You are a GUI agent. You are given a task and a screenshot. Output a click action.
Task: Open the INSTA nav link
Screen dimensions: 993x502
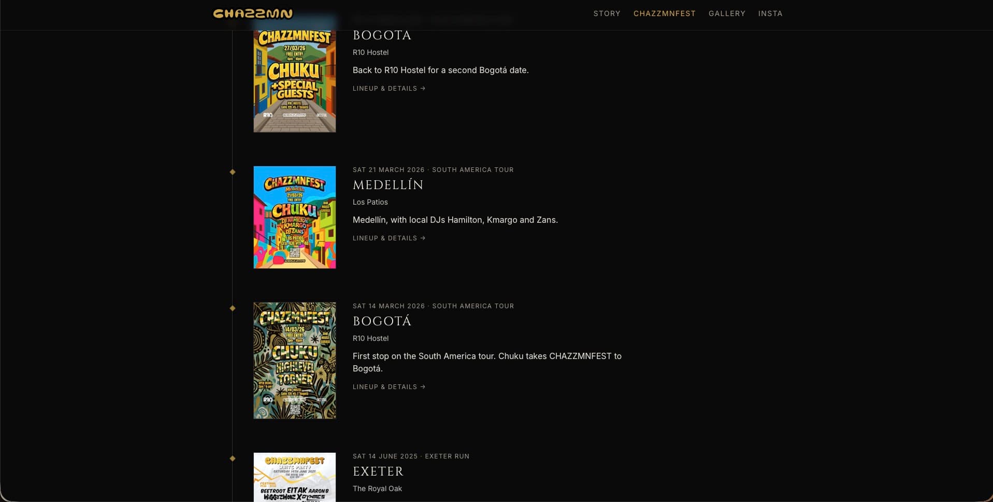(x=770, y=13)
